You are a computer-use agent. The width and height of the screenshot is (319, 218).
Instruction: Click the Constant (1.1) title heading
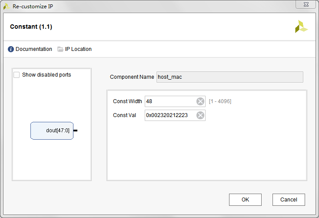(31, 27)
